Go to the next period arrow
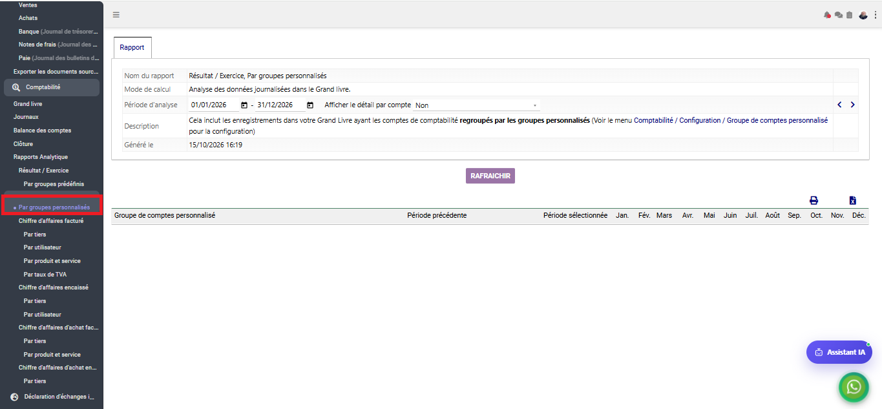The image size is (882, 409). (852, 105)
